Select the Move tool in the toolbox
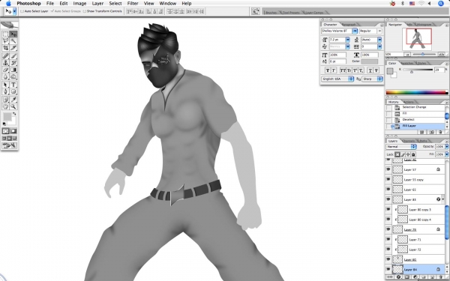Screen dimensions: 450x281 [13, 34]
